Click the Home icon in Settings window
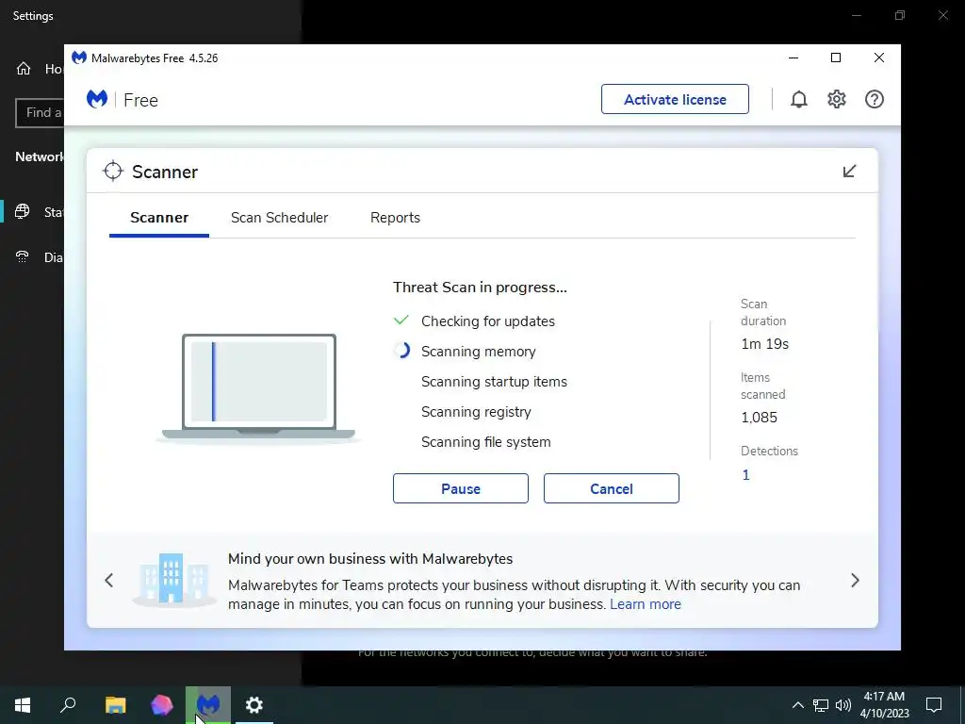Image resolution: width=965 pixels, height=724 pixels. [x=24, y=68]
